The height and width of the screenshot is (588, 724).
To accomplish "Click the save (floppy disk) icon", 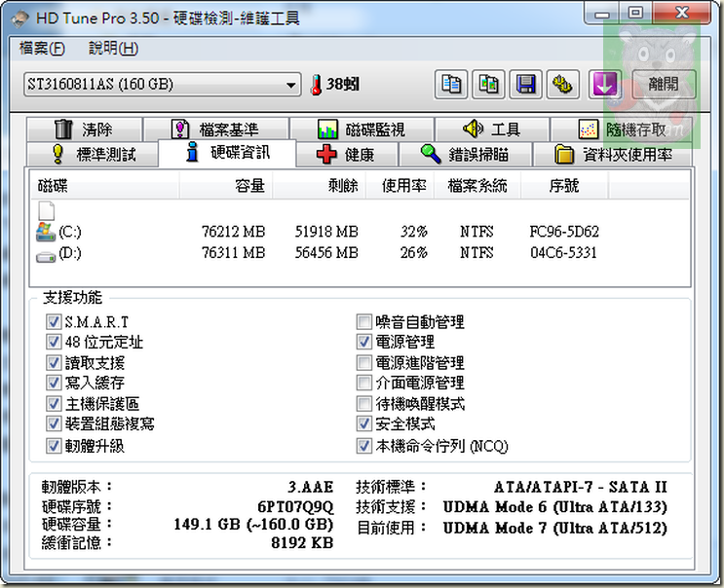I will coord(526,85).
